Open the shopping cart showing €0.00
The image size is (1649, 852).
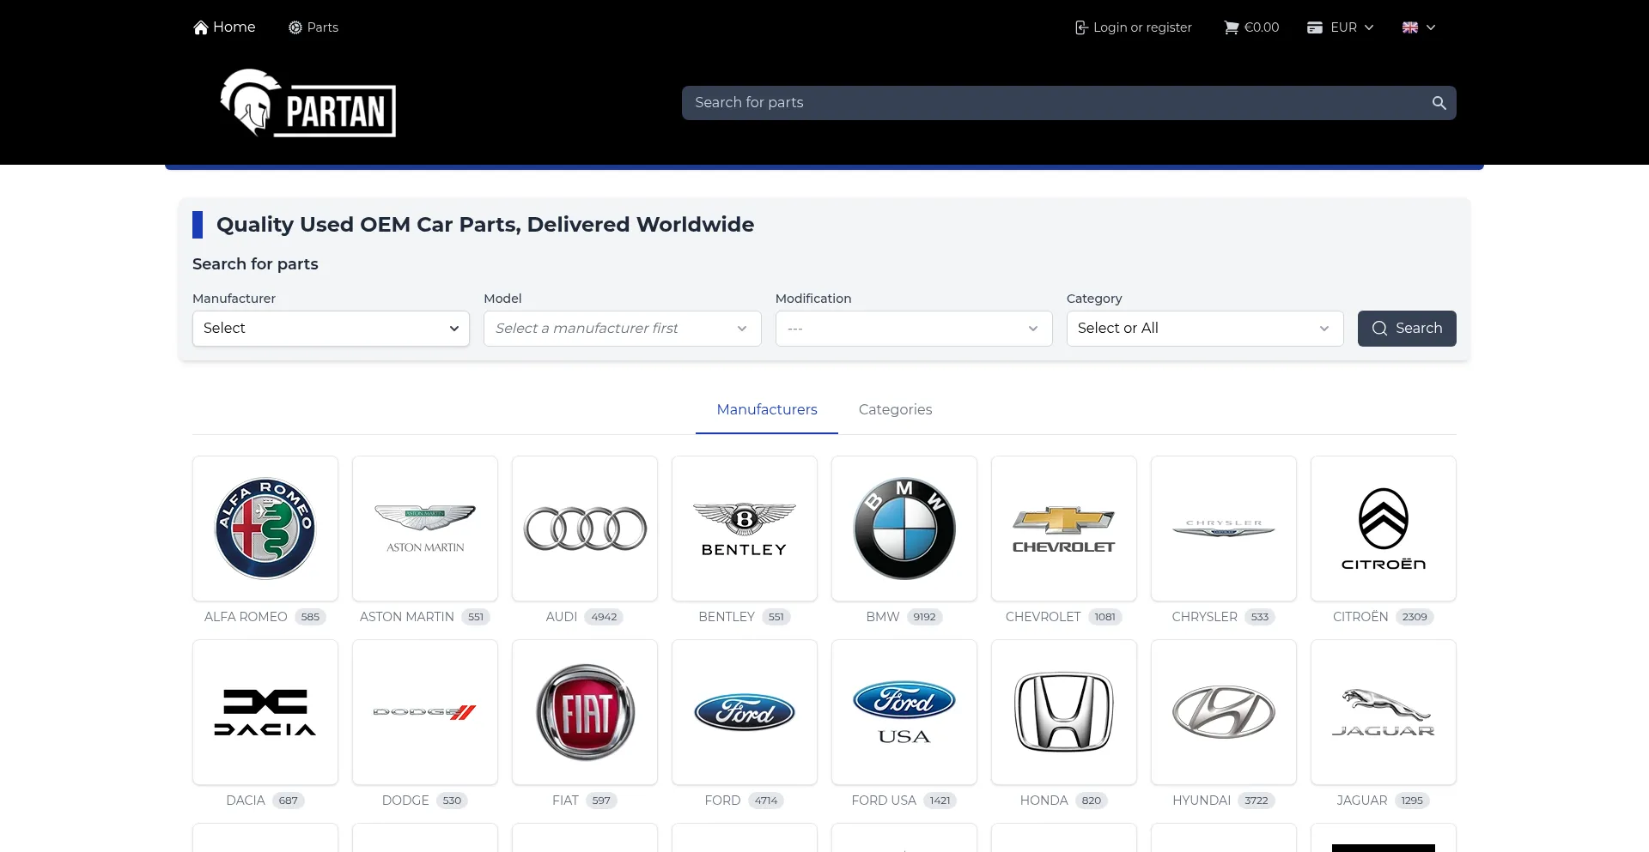tap(1251, 27)
